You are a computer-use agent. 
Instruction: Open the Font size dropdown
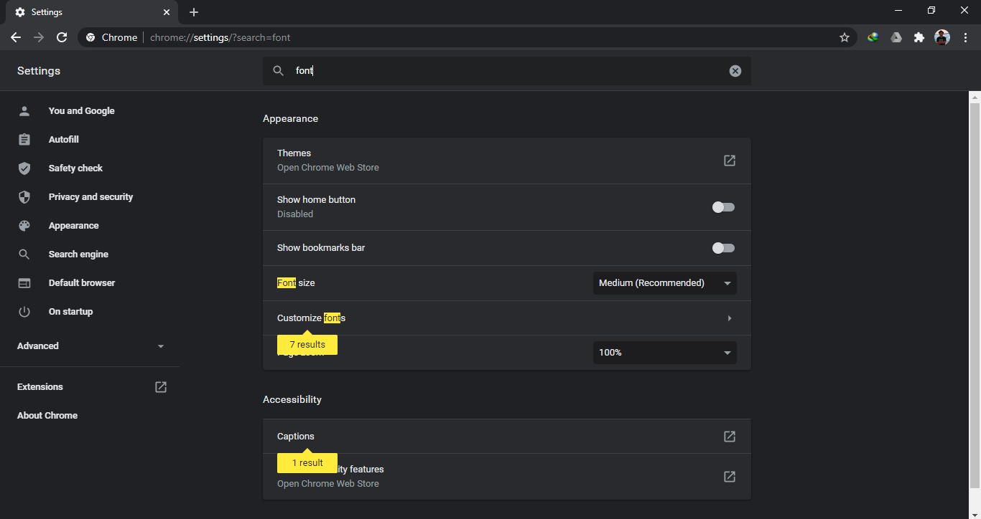point(664,283)
